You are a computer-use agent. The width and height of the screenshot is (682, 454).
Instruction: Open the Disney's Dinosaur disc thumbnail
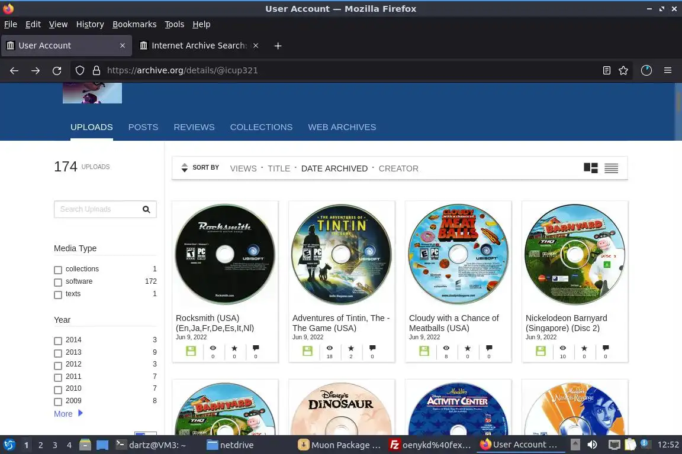pos(341,408)
